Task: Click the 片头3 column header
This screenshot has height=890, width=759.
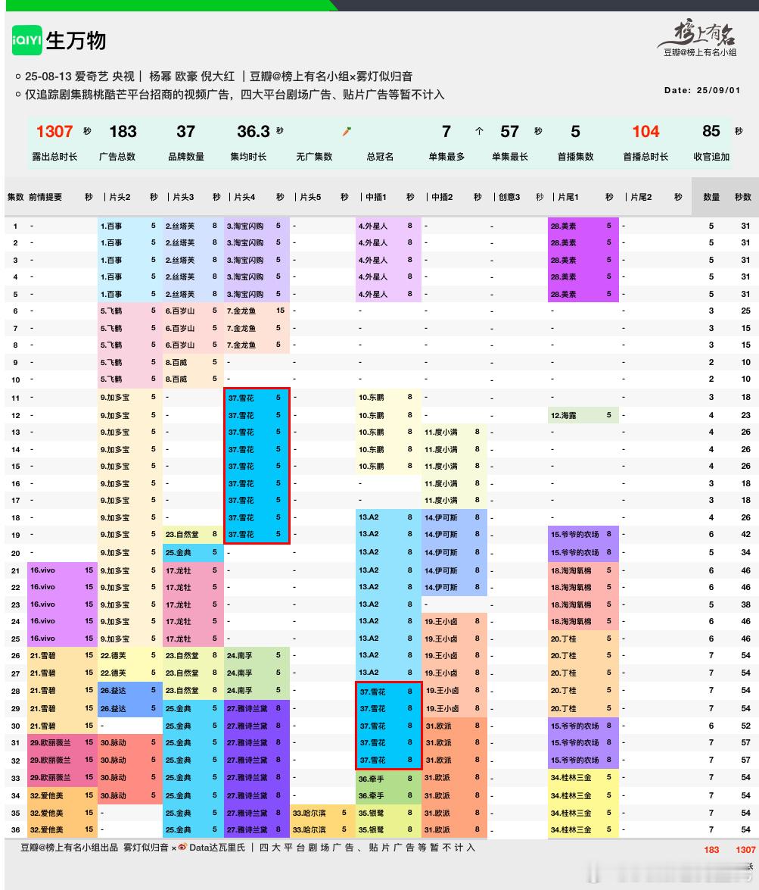Action: 183,197
